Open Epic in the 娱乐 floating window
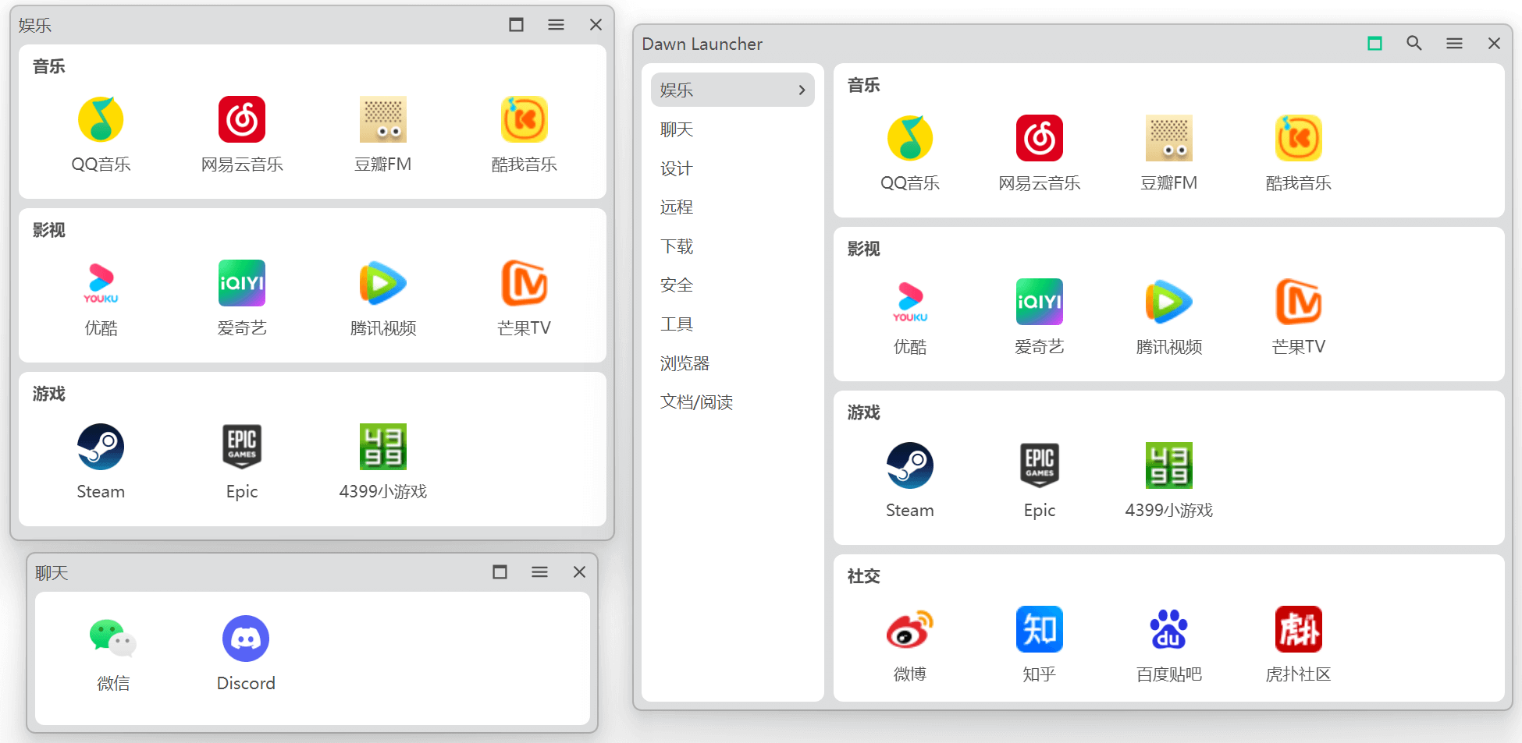 click(242, 462)
